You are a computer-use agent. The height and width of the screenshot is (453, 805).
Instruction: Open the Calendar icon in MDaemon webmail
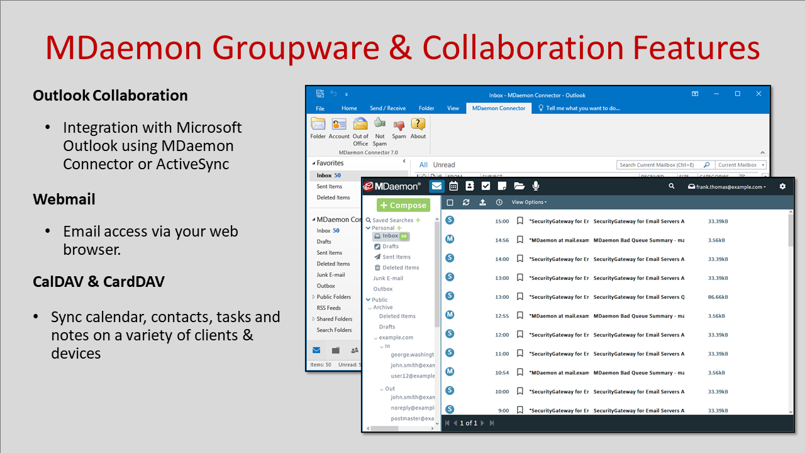click(x=453, y=186)
